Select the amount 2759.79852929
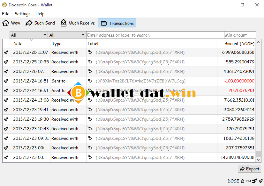 238,119
